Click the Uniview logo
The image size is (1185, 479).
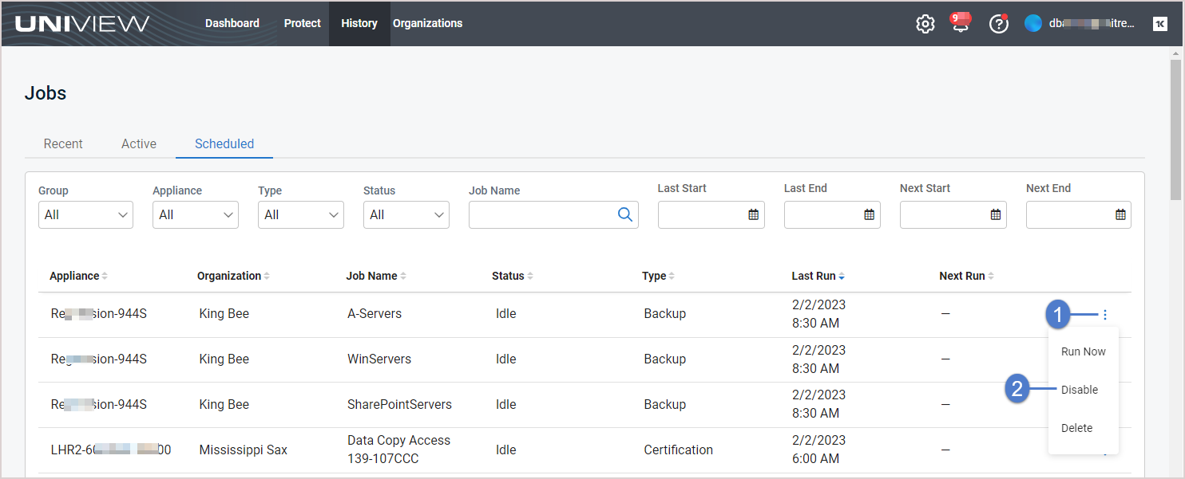(x=82, y=23)
